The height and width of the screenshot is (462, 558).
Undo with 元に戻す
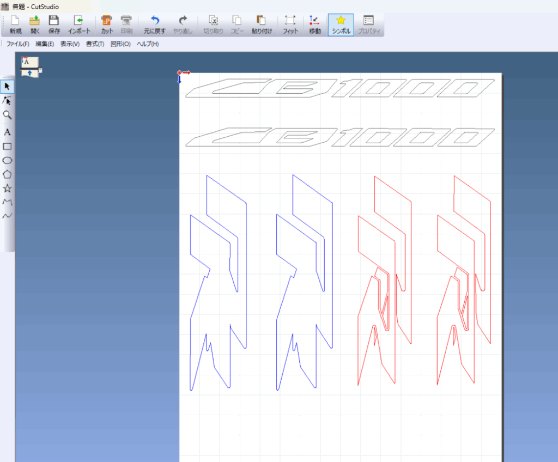(x=154, y=25)
